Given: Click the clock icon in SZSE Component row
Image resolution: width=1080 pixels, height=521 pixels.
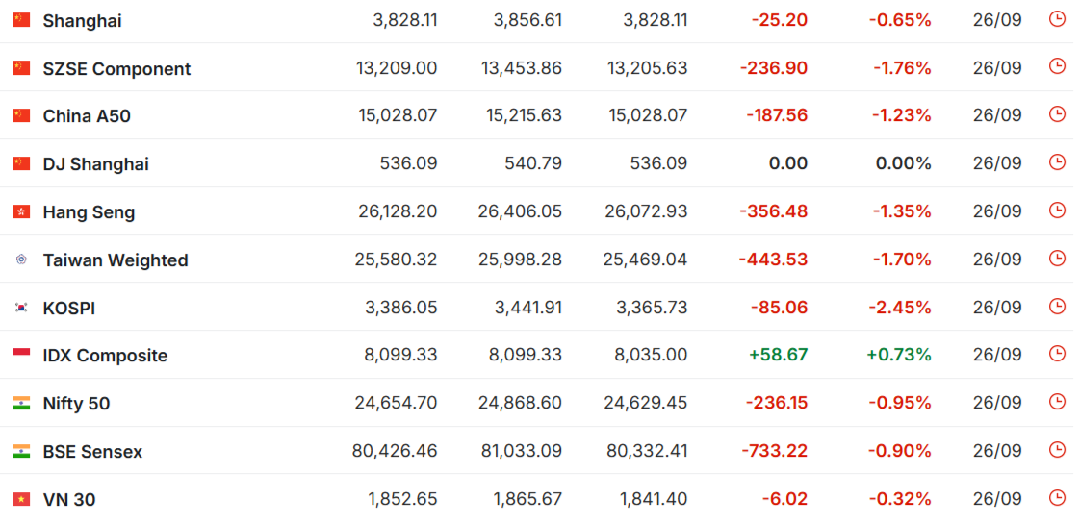Looking at the screenshot, I should click(1057, 66).
